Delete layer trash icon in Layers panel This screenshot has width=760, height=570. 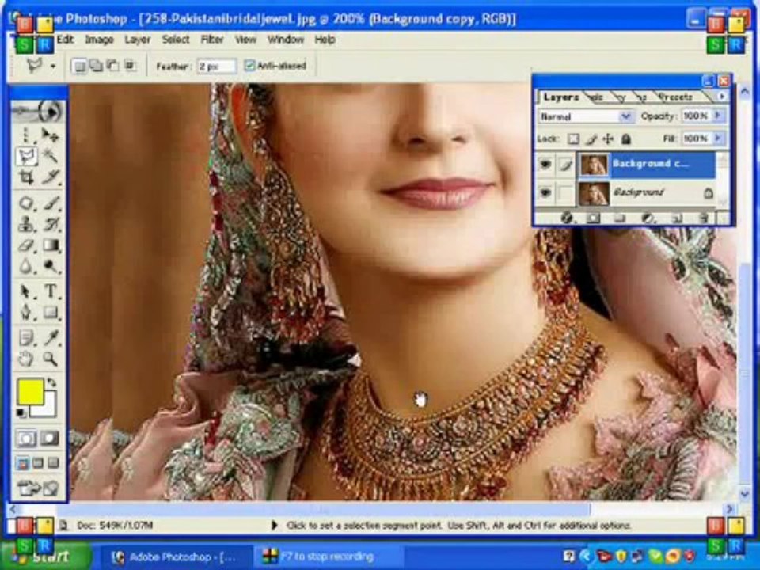[x=704, y=218]
